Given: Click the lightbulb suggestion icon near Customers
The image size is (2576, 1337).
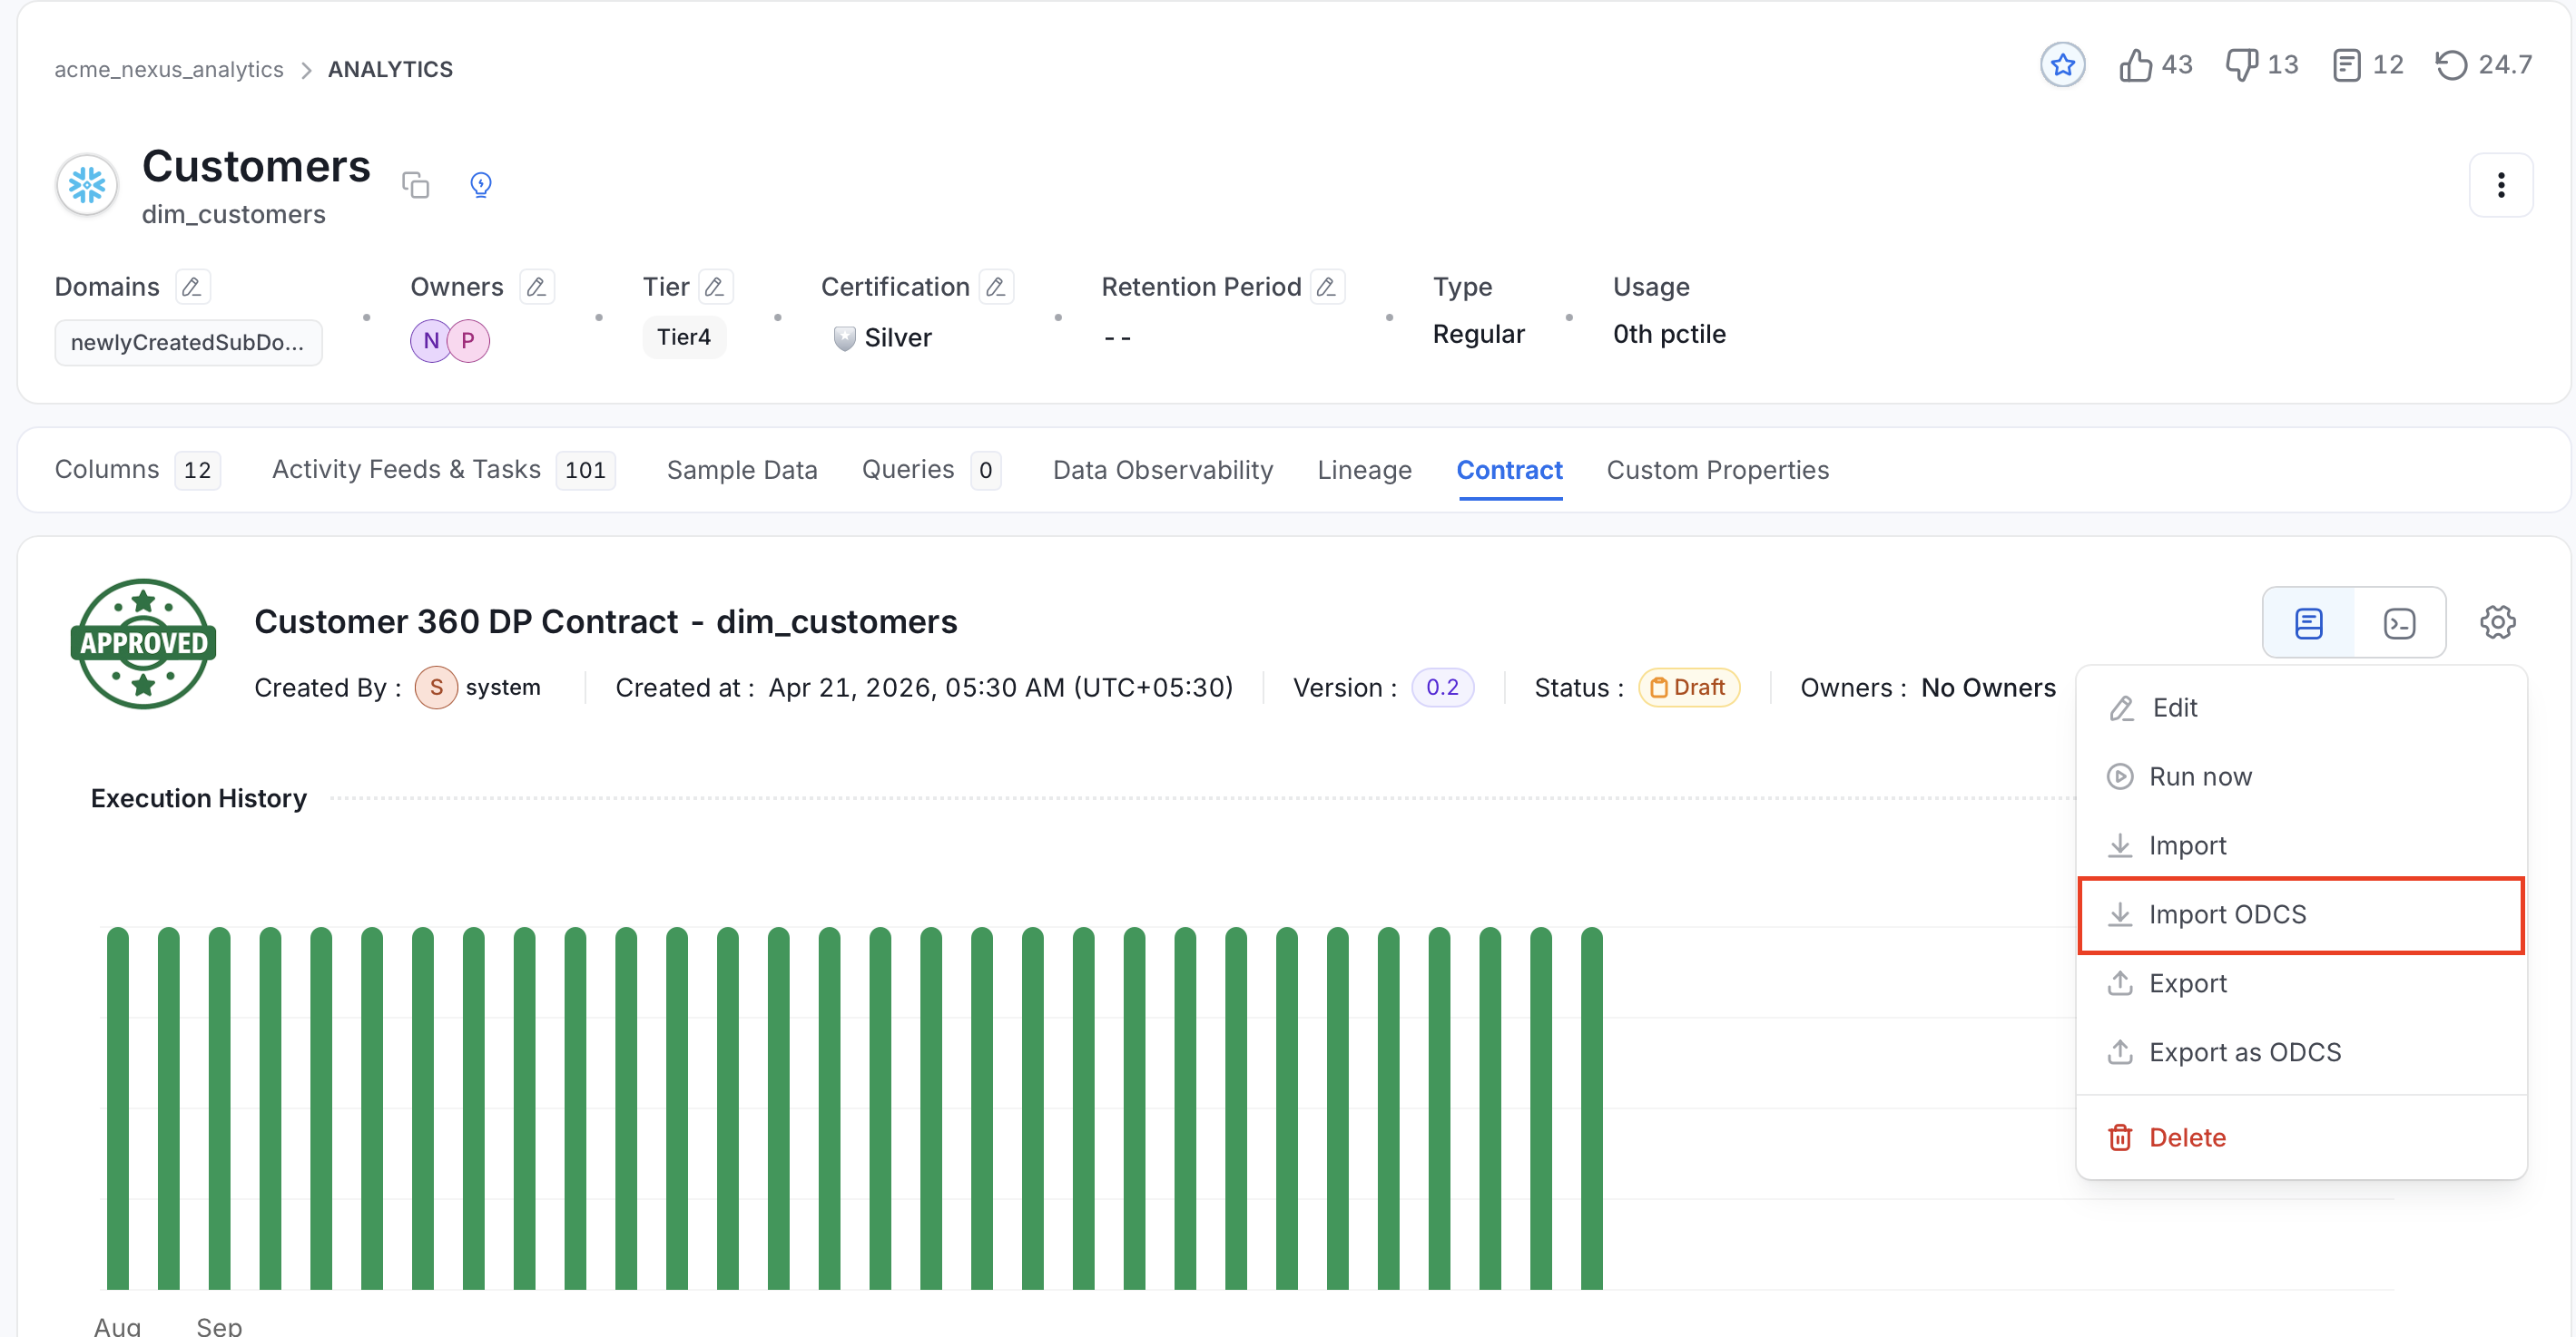Looking at the screenshot, I should point(481,185).
